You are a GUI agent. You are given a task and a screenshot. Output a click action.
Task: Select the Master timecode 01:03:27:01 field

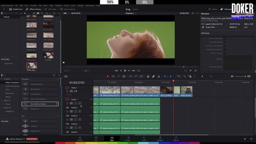pyautogui.click(x=77, y=83)
